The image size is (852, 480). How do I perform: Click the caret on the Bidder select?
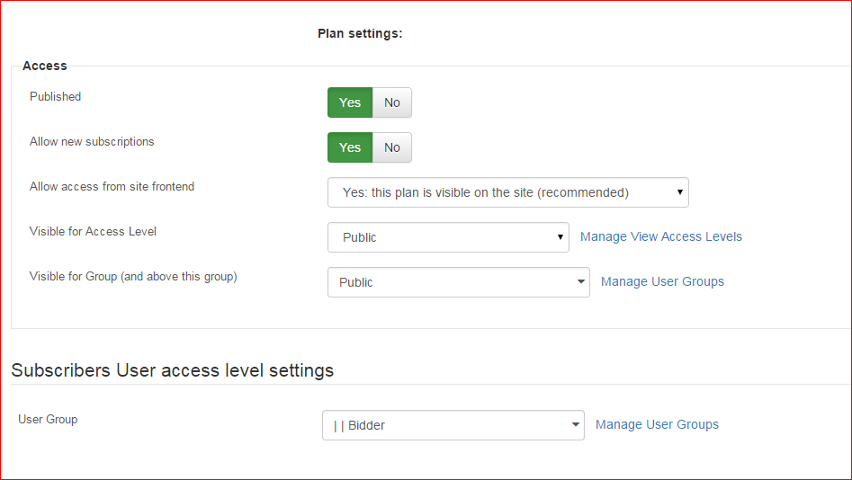click(576, 424)
